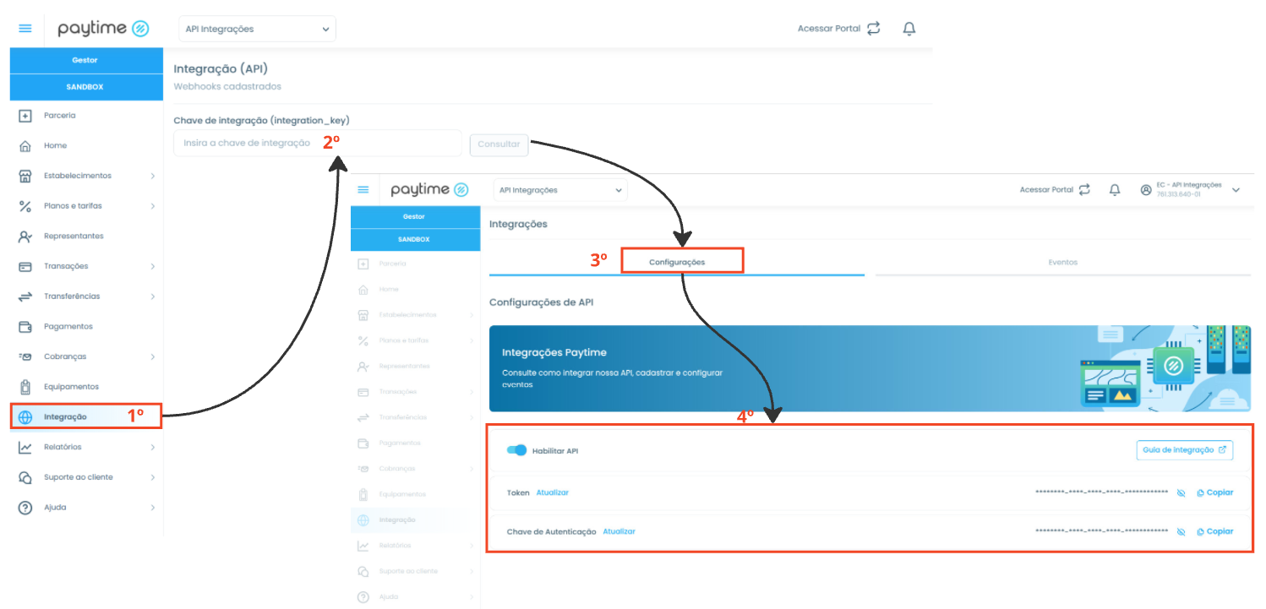Click Integração in the Configurações de API window sidebar
The image size is (1266, 609).
point(415,519)
